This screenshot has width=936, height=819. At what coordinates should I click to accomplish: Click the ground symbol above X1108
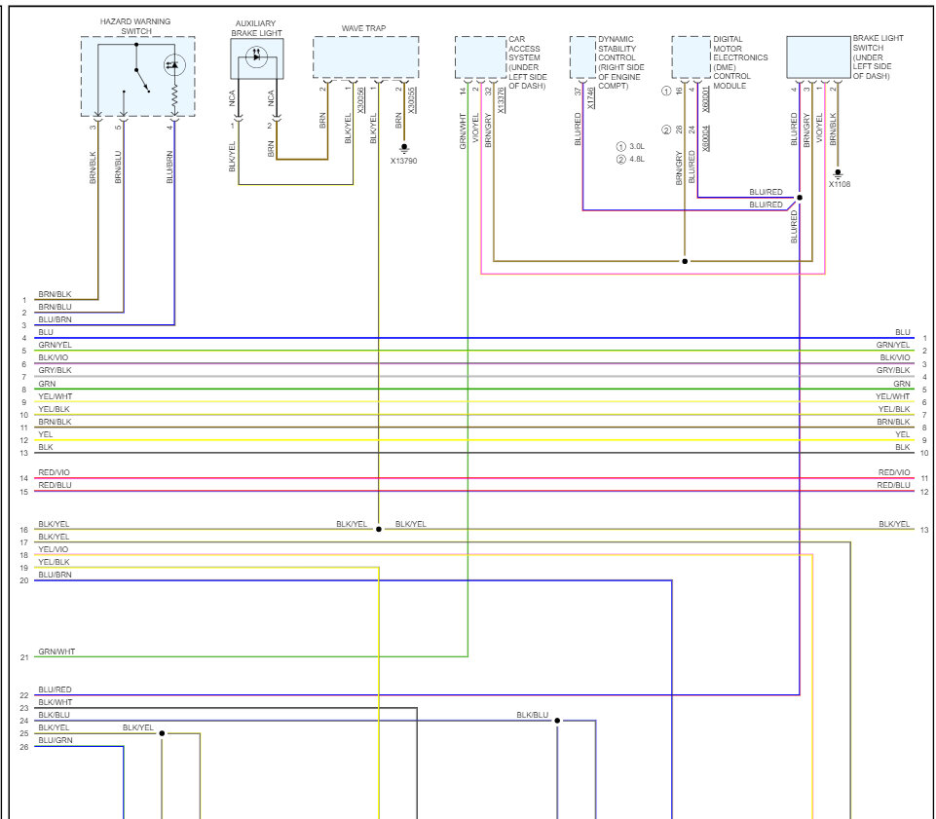pyautogui.click(x=838, y=173)
